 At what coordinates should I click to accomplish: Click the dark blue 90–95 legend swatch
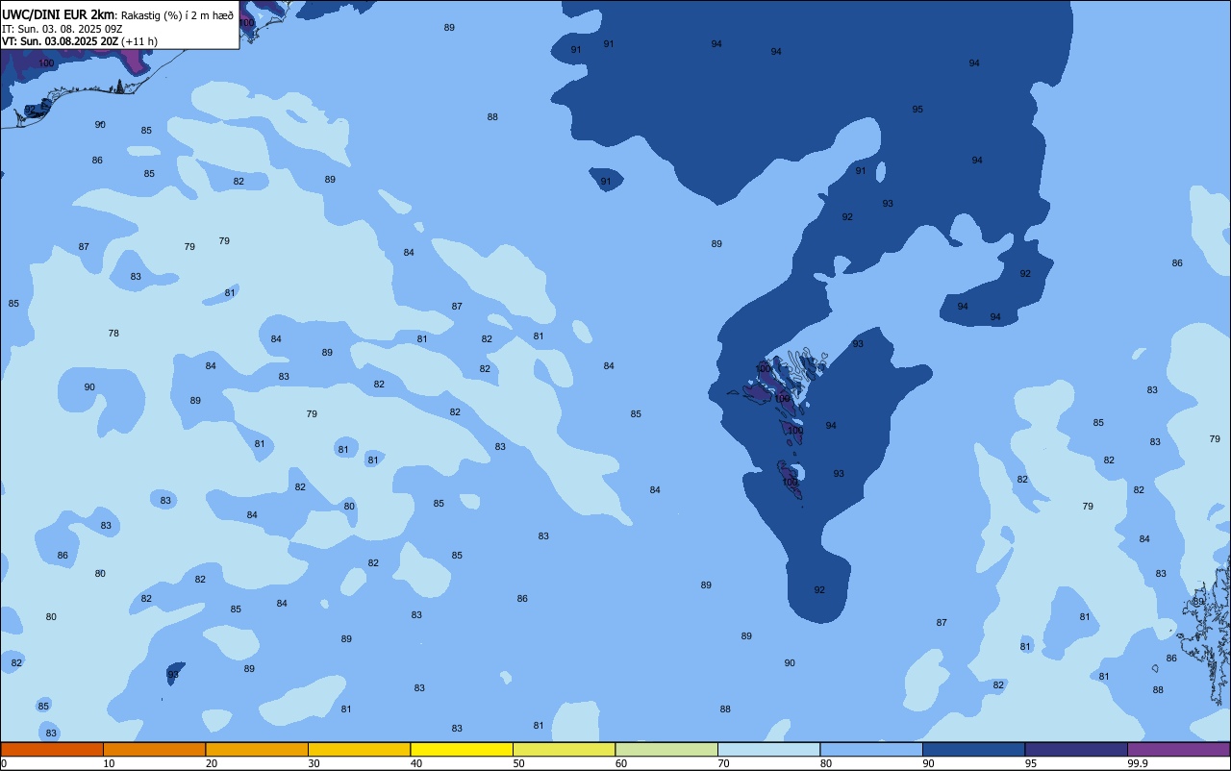[x=973, y=749]
